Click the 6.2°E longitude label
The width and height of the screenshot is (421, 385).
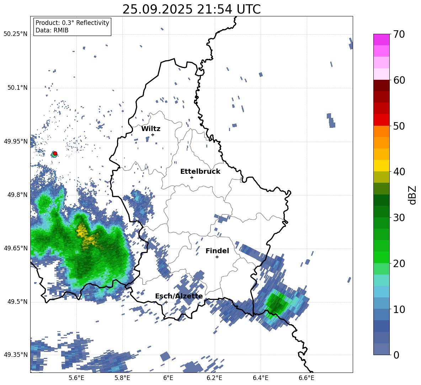point(214,378)
